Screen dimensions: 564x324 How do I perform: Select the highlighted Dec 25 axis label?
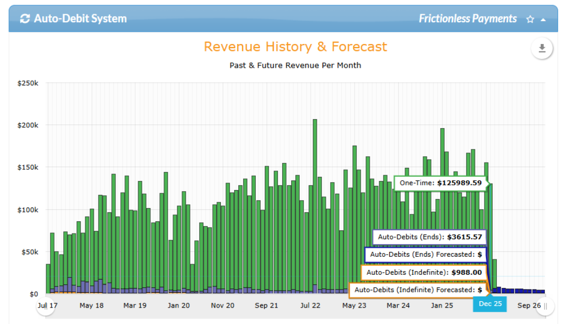(x=490, y=304)
